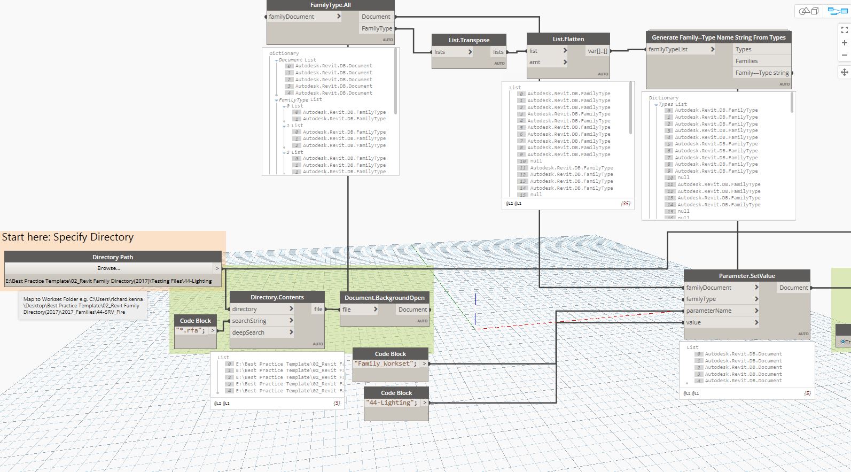Viewport: 851px width, 472px height.
Task: Click output port of "Family_Workset" Code Block
Action: pyautogui.click(x=425, y=363)
